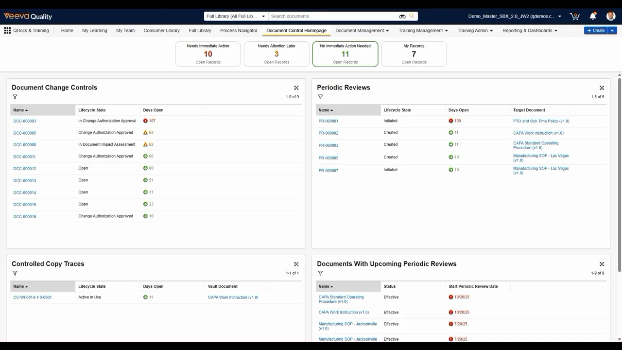Open filter for Controlled Copy Traces

[x=15, y=273]
